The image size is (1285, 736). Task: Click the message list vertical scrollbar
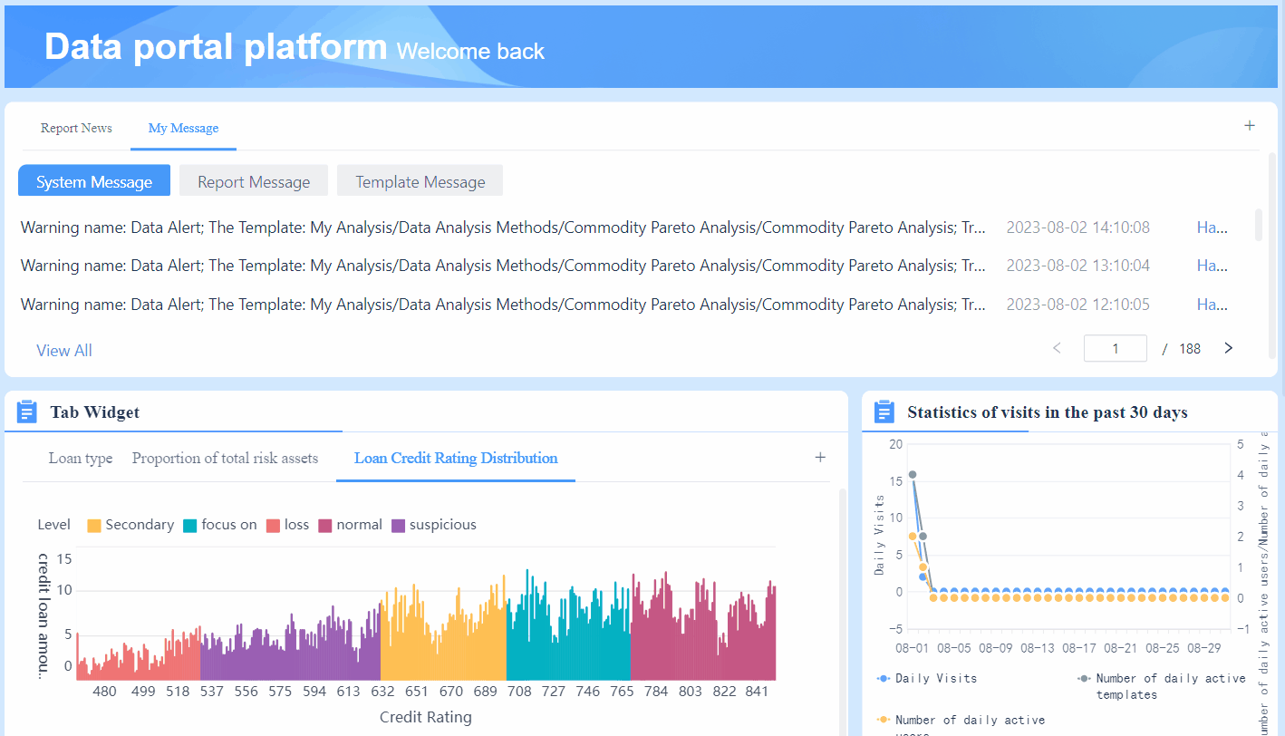coord(1258,225)
